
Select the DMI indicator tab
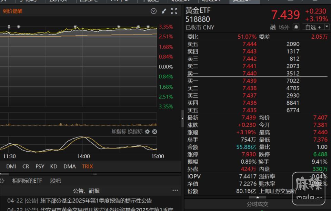point(11,166)
